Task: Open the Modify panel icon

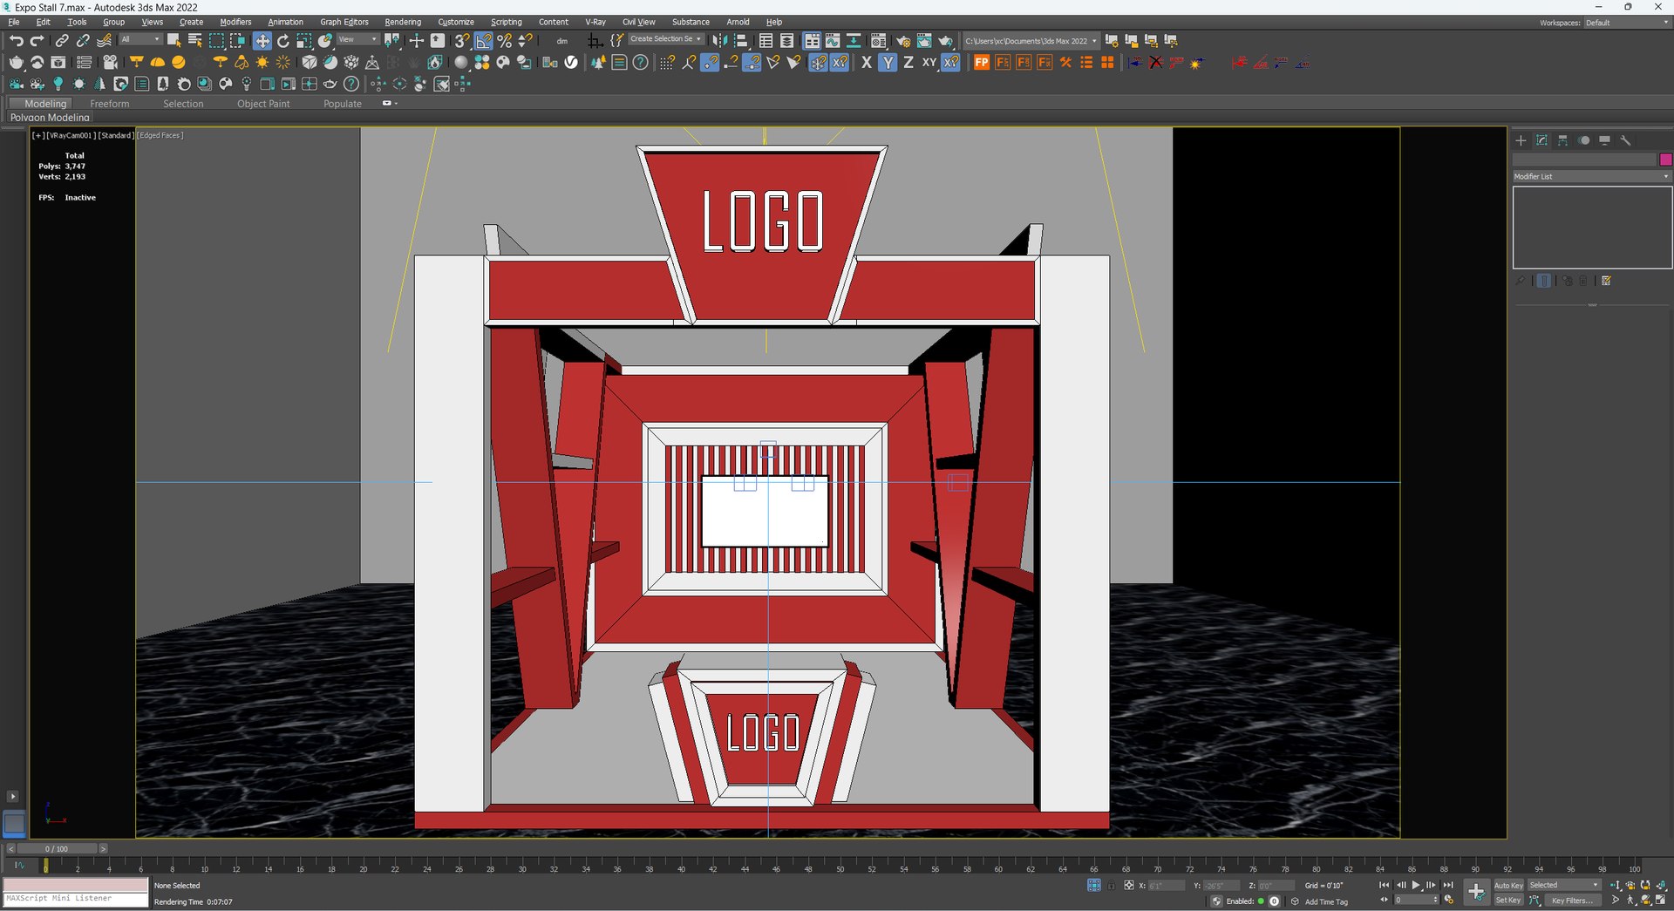Action: tap(1541, 140)
